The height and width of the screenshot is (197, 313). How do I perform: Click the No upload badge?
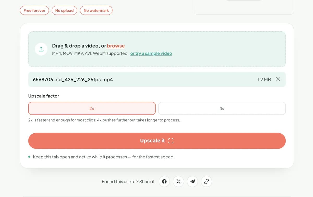click(x=64, y=10)
